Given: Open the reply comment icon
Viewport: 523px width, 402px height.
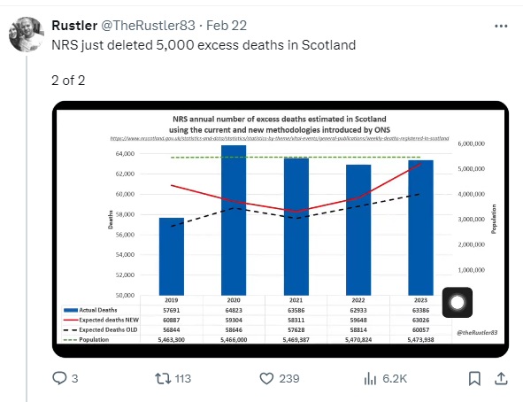Looking at the screenshot, I should [59, 378].
